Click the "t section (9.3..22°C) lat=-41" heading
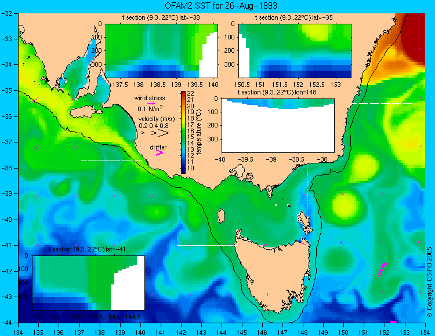This screenshot has width=435, height=336. (87, 249)
